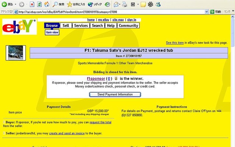Select the Community navigation tab
This screenshot has height=147, width=235.
click(128, 25)
